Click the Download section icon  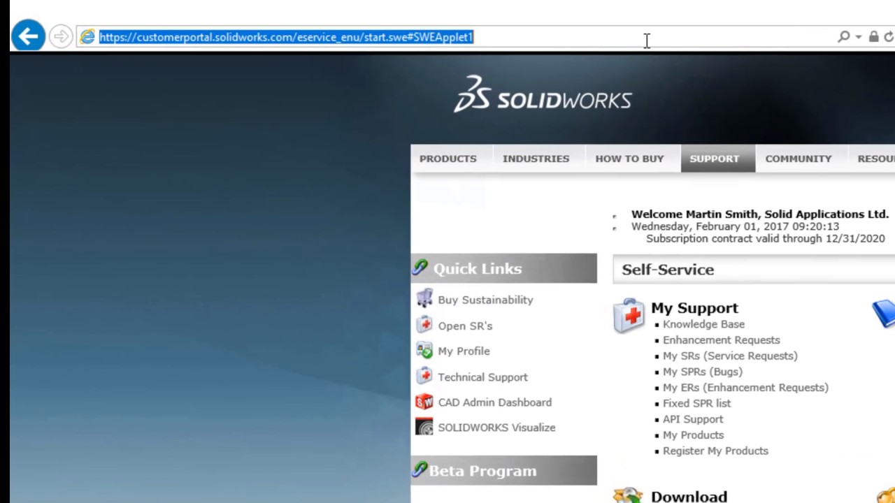(x=628, y=495)
